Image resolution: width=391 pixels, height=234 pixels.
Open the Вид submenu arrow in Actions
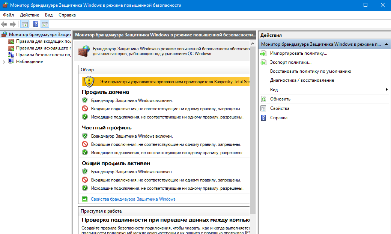(x=386, y=90)
